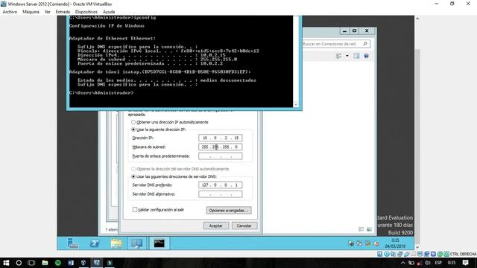Check Validar configuración al salir
This screenshot has height=268, width=477.
pyautogui.click(x=135, y=210)
